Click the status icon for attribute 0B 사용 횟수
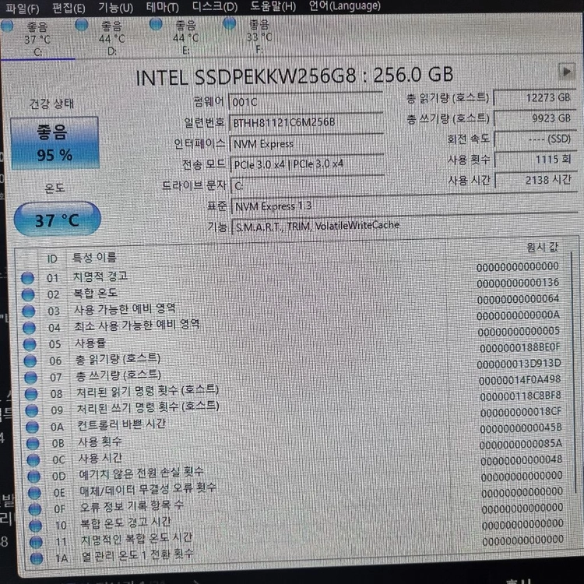The height and width of the screenshot is (584, 584). click(x=33, y=443)
